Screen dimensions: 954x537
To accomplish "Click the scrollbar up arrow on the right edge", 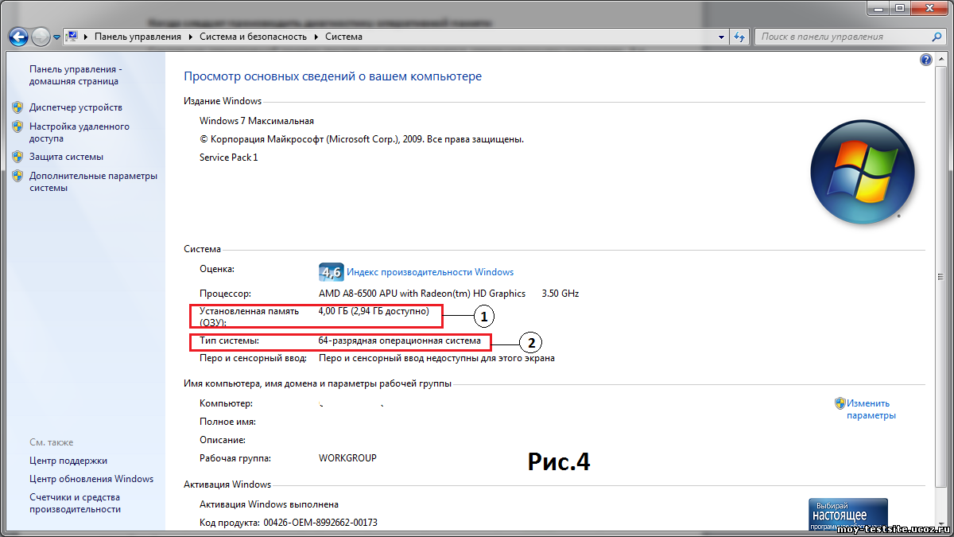I will (942, 60).
